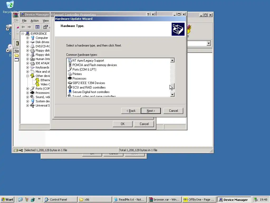Click the hardware list scroll up arrow

172,60
